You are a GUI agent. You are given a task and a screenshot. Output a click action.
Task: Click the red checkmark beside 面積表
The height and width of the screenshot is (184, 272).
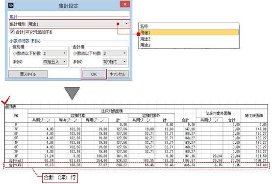point(6,100)
